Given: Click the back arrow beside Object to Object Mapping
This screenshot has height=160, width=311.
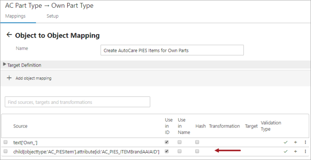Looking at the screenshot, I should click(x=9, y=35).
